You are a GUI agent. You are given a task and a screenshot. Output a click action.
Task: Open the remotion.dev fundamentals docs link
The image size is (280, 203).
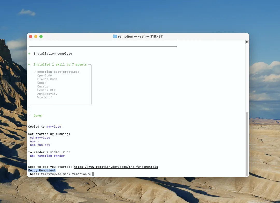pyautogui.click(x=116, y=167)
